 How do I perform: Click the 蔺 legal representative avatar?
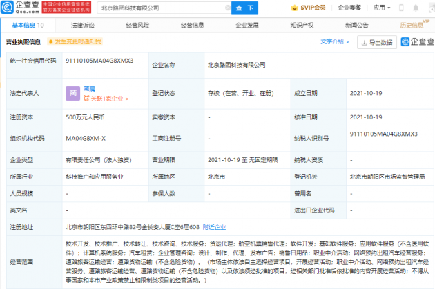[x=73, y=92]
